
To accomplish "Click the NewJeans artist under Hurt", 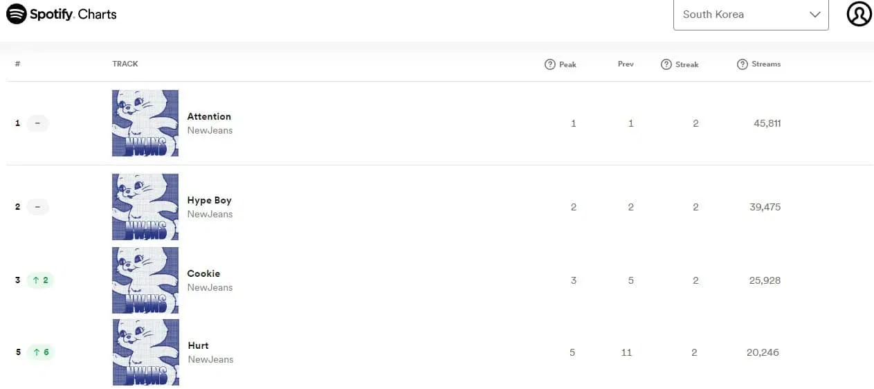I will 210,359.
